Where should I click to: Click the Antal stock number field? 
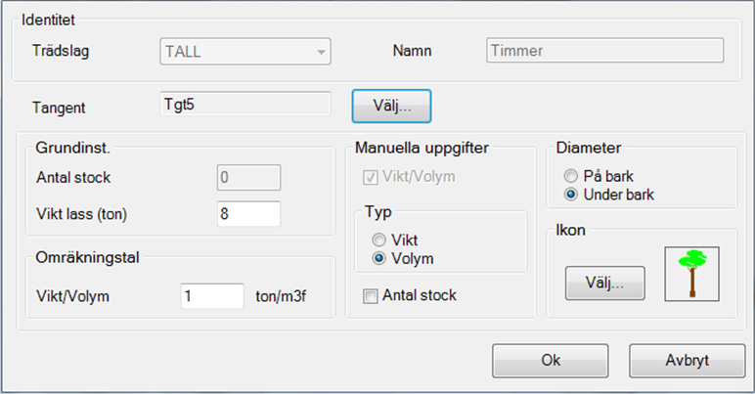pos(248,178)
